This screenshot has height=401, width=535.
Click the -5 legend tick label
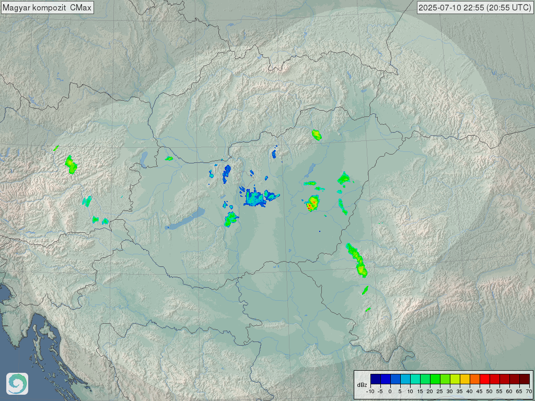[380, 392]
